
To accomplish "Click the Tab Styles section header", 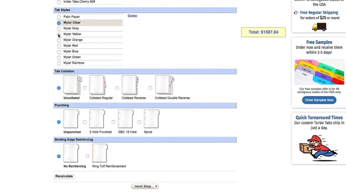I will (145, 10).
